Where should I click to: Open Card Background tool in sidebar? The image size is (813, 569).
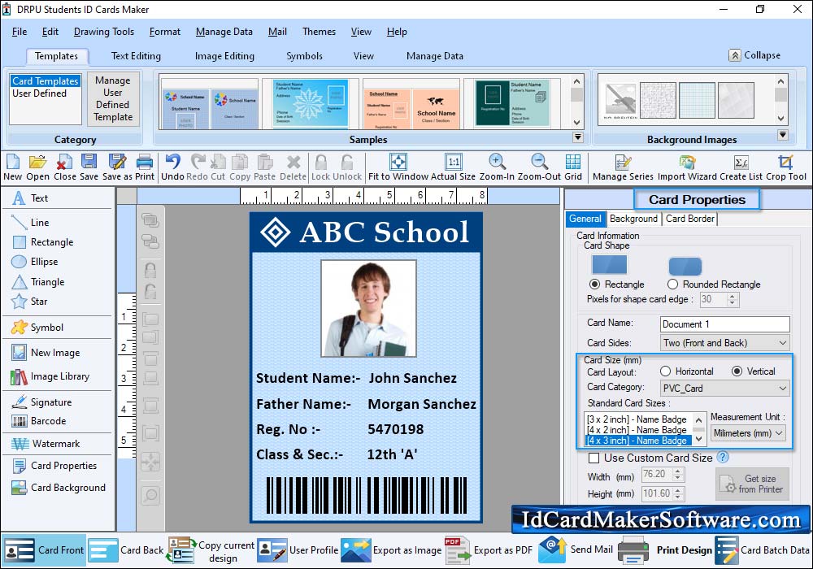point(58,488)
